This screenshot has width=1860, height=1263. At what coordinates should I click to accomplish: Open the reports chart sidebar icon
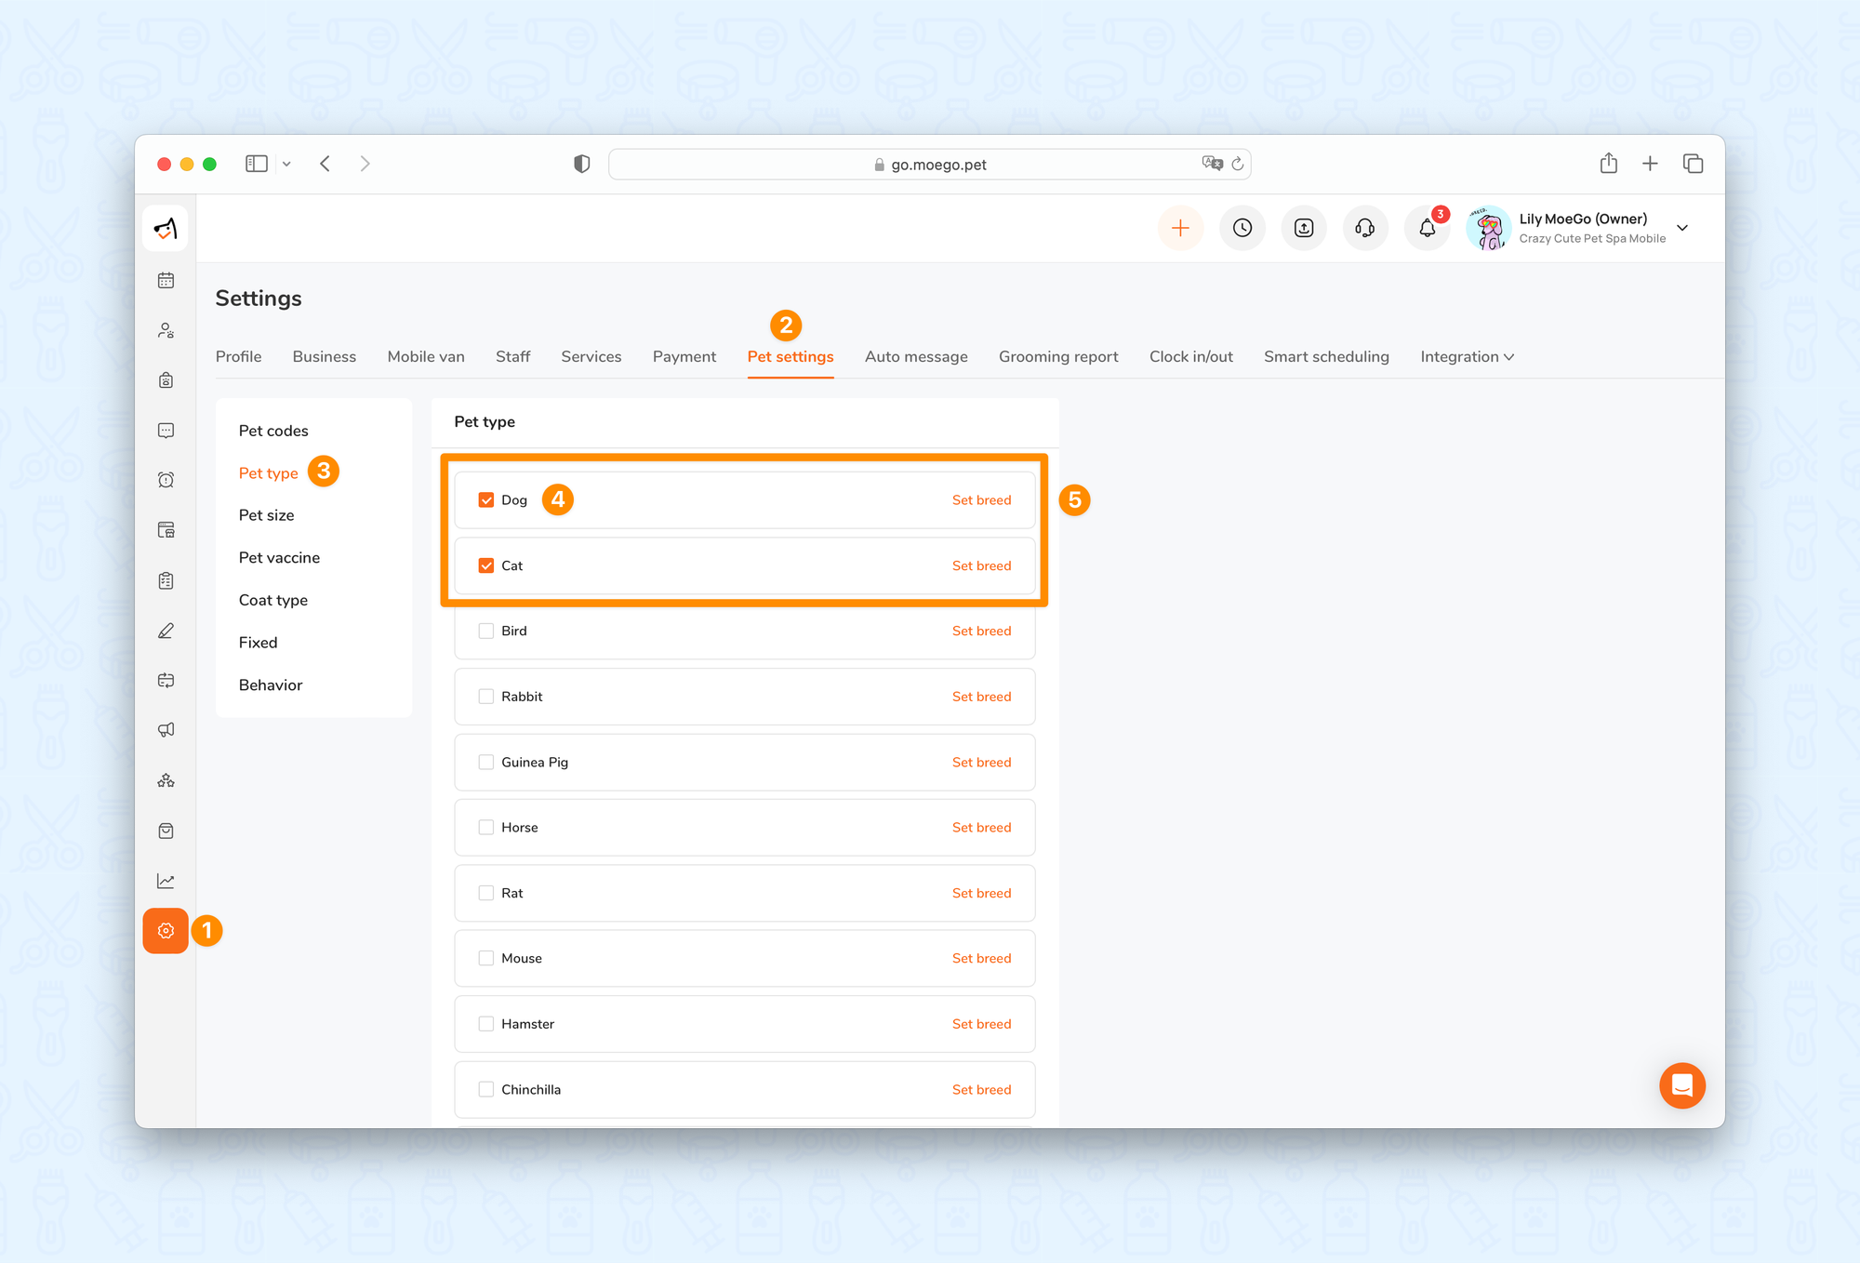tap(166, 881)
